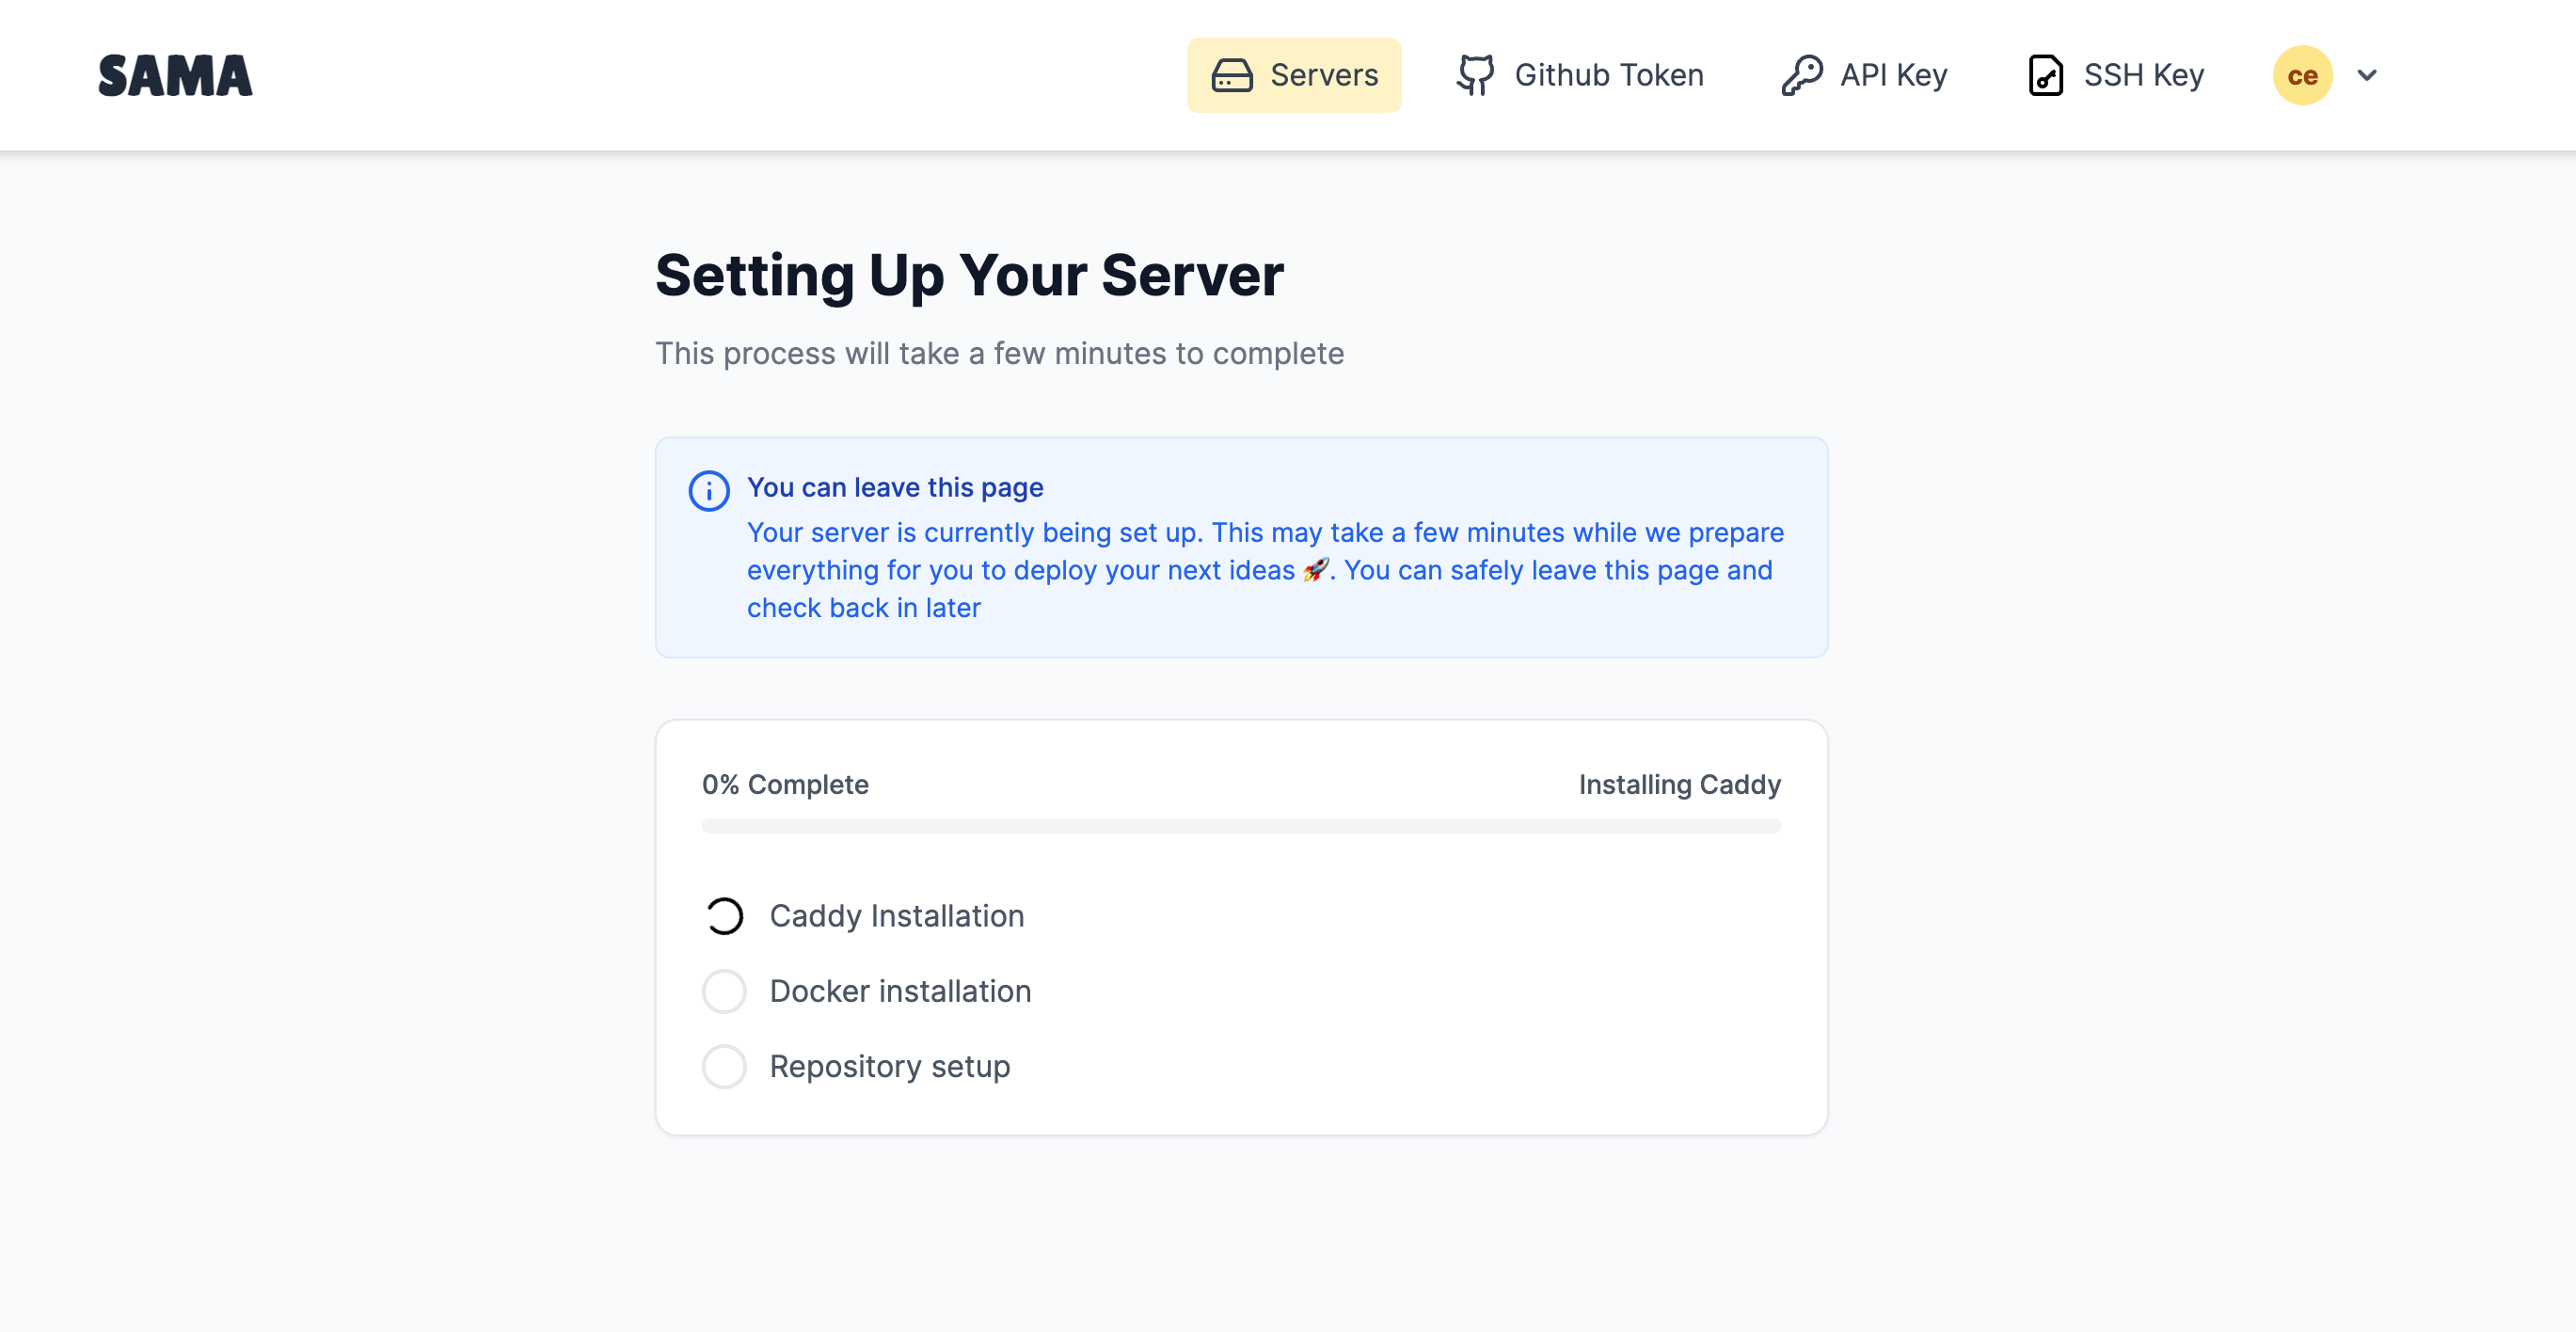Click the SAMA logo
The width and height of the screenshot is (2576, 1332).
pos(175,76)
